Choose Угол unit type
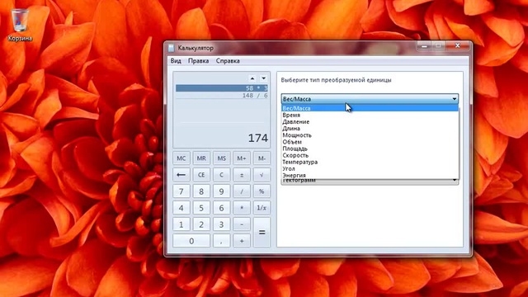 click(370, 168)
